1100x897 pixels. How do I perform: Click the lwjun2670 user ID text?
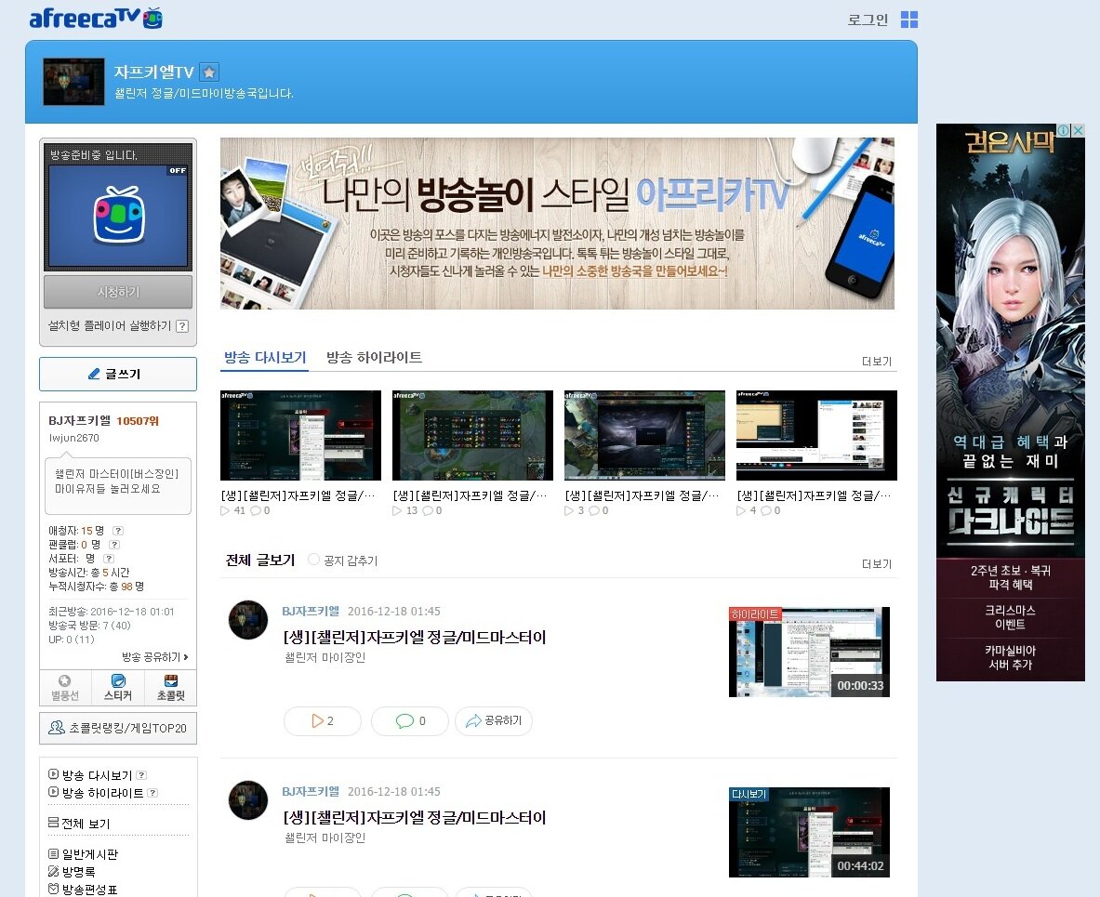tap(73, 438)
